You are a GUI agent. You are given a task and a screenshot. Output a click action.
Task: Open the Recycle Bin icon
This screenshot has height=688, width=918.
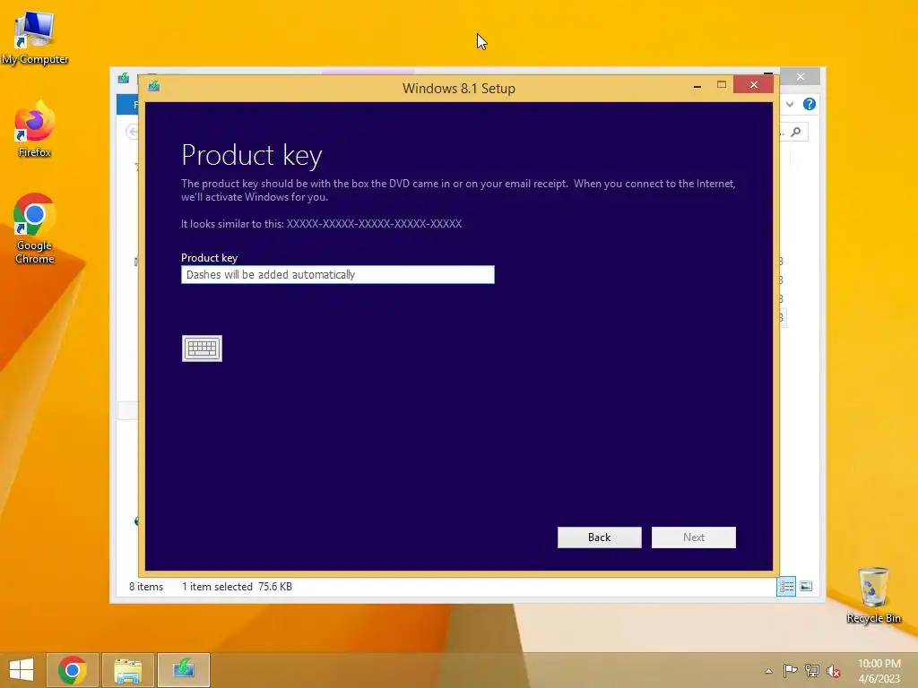tap(873, 595)
